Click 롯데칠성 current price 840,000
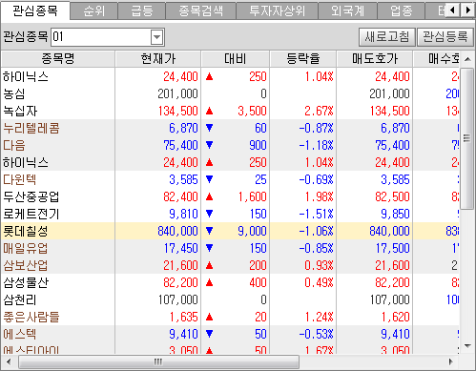Image resolution: width=476 pixels, height=371 pixels. click(177, 231)
